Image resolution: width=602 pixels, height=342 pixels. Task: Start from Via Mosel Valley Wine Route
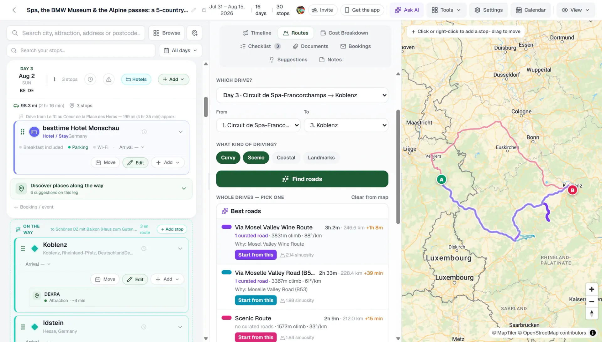pos(256,255)
